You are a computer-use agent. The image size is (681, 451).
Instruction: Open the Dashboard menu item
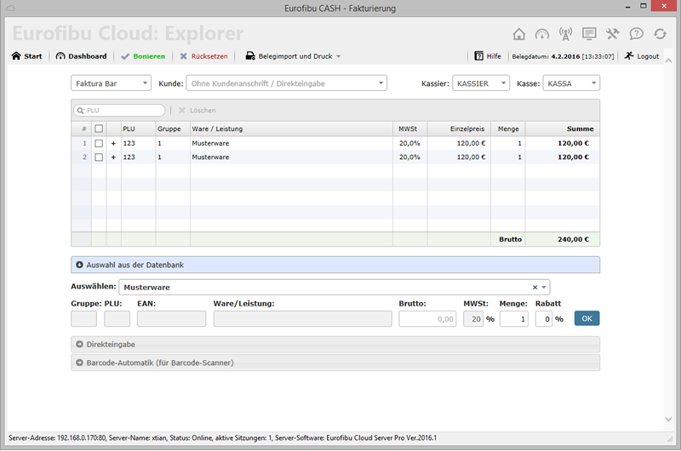point(81,56)
